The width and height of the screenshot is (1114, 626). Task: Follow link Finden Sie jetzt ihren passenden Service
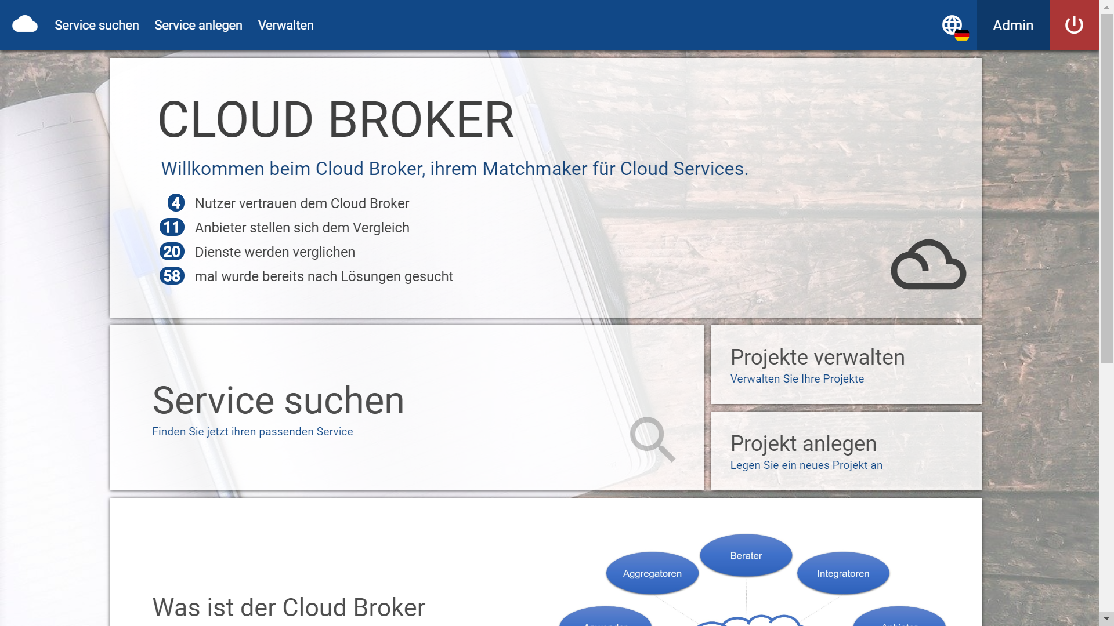[x=252, y=432]
